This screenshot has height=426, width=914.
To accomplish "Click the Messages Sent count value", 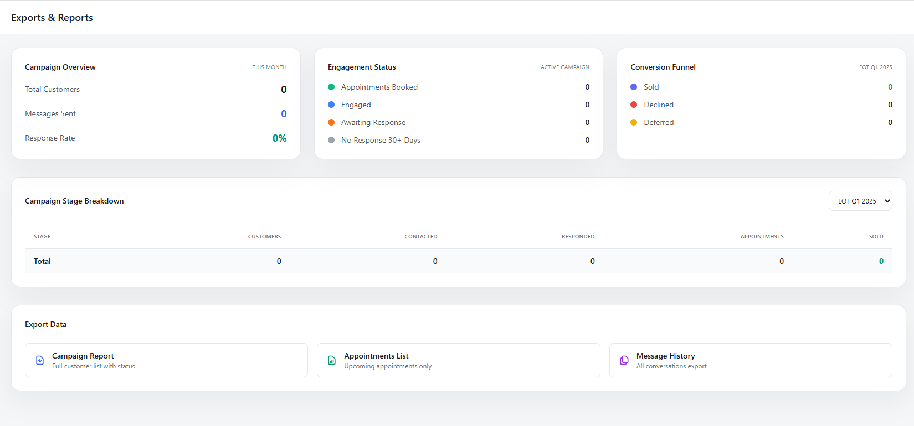I will [284, 113].
